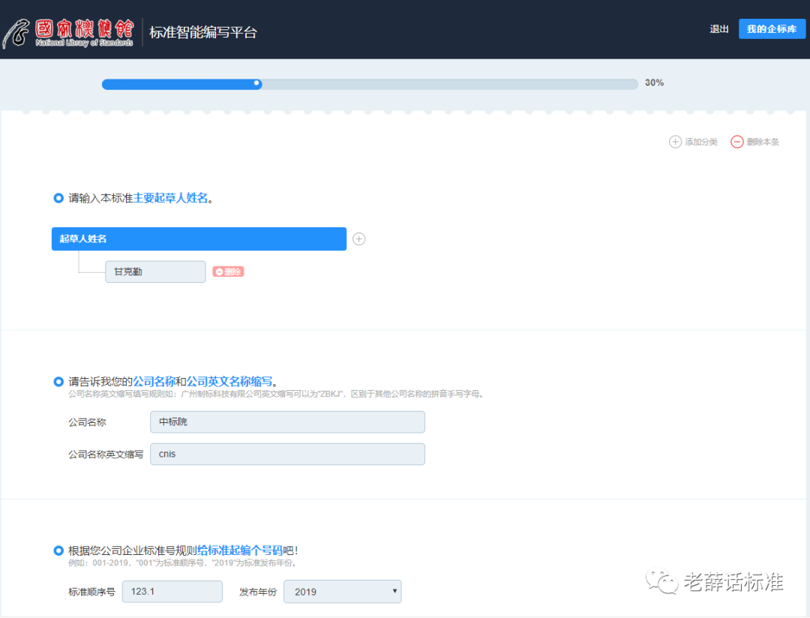The height and width of the screenshot is (618, 810).
Task: Select the radio bullet for 主要起草人姓名 question
Action: tap(58, 198)
